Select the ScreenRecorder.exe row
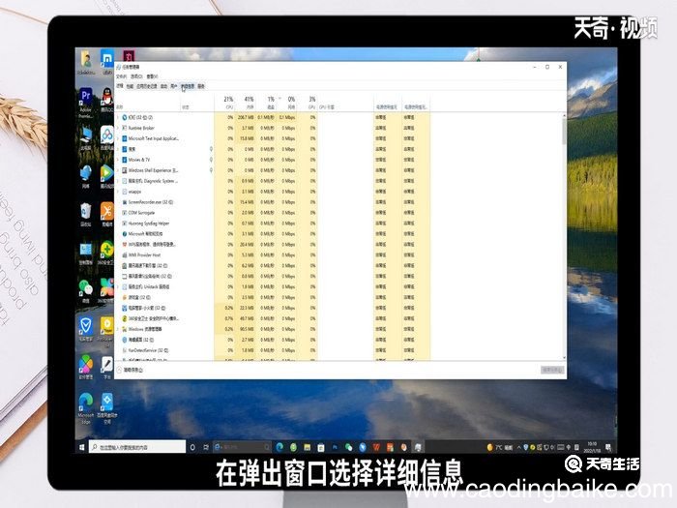The height and width of the screenshot is (508, 677). click(x=273, y=202)
